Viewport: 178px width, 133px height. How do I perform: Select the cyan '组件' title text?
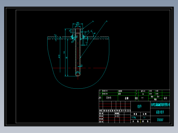coord(139,106)
